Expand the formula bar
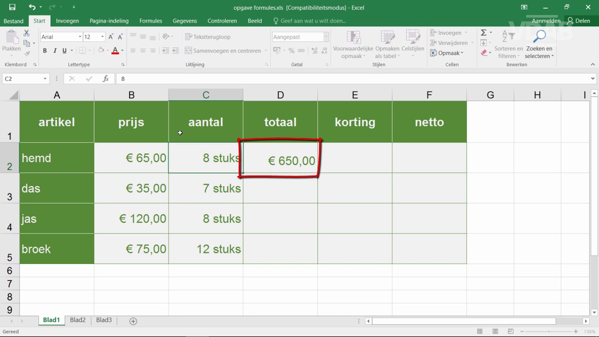Viewport: 599px width, 337px height. pos(593,79)
